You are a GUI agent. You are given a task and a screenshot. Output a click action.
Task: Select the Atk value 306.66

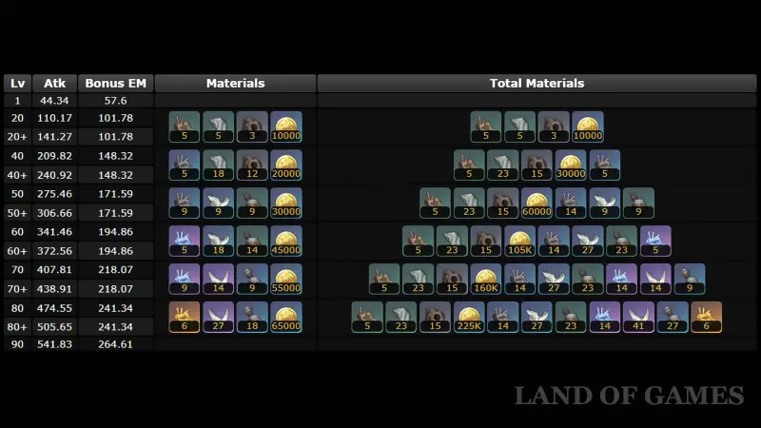coord(54,213)
